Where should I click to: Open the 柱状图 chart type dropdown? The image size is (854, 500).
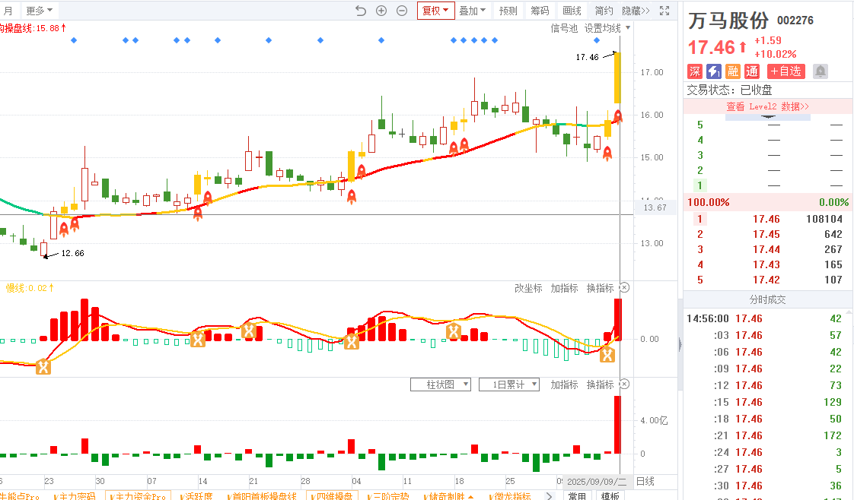coord(440,384)
